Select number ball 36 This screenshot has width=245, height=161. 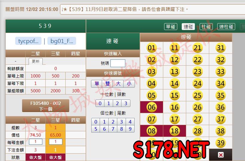221,107
